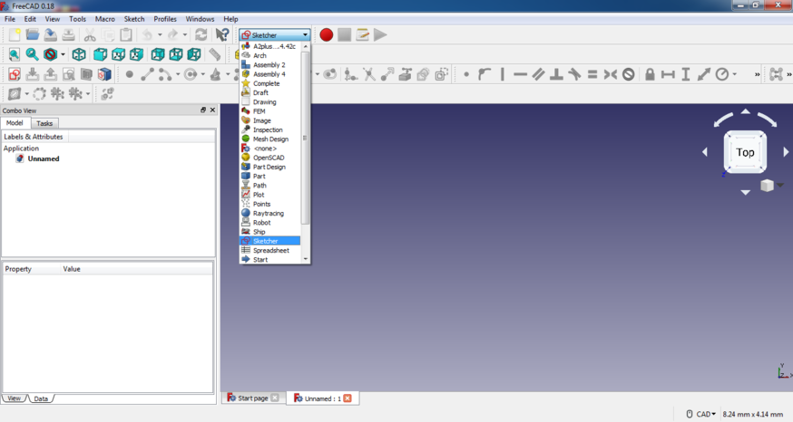The width and height of the screenshot is (793, 422).
Task: Click the Top face of navigation cube
Action: point(746,152)
